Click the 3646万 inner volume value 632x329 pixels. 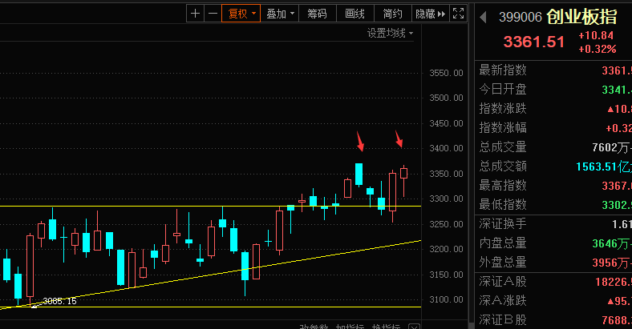(x=611, y=243)
